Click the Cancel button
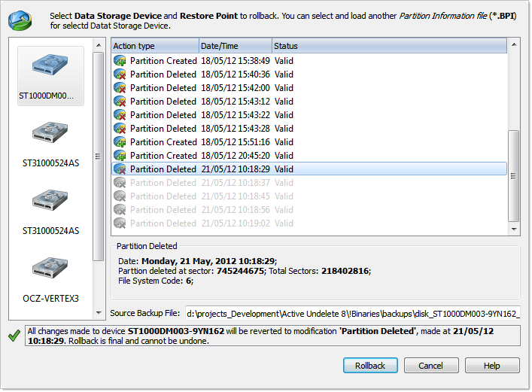Image resolution: width=532 pixels, height=392 pixels. 431,366
